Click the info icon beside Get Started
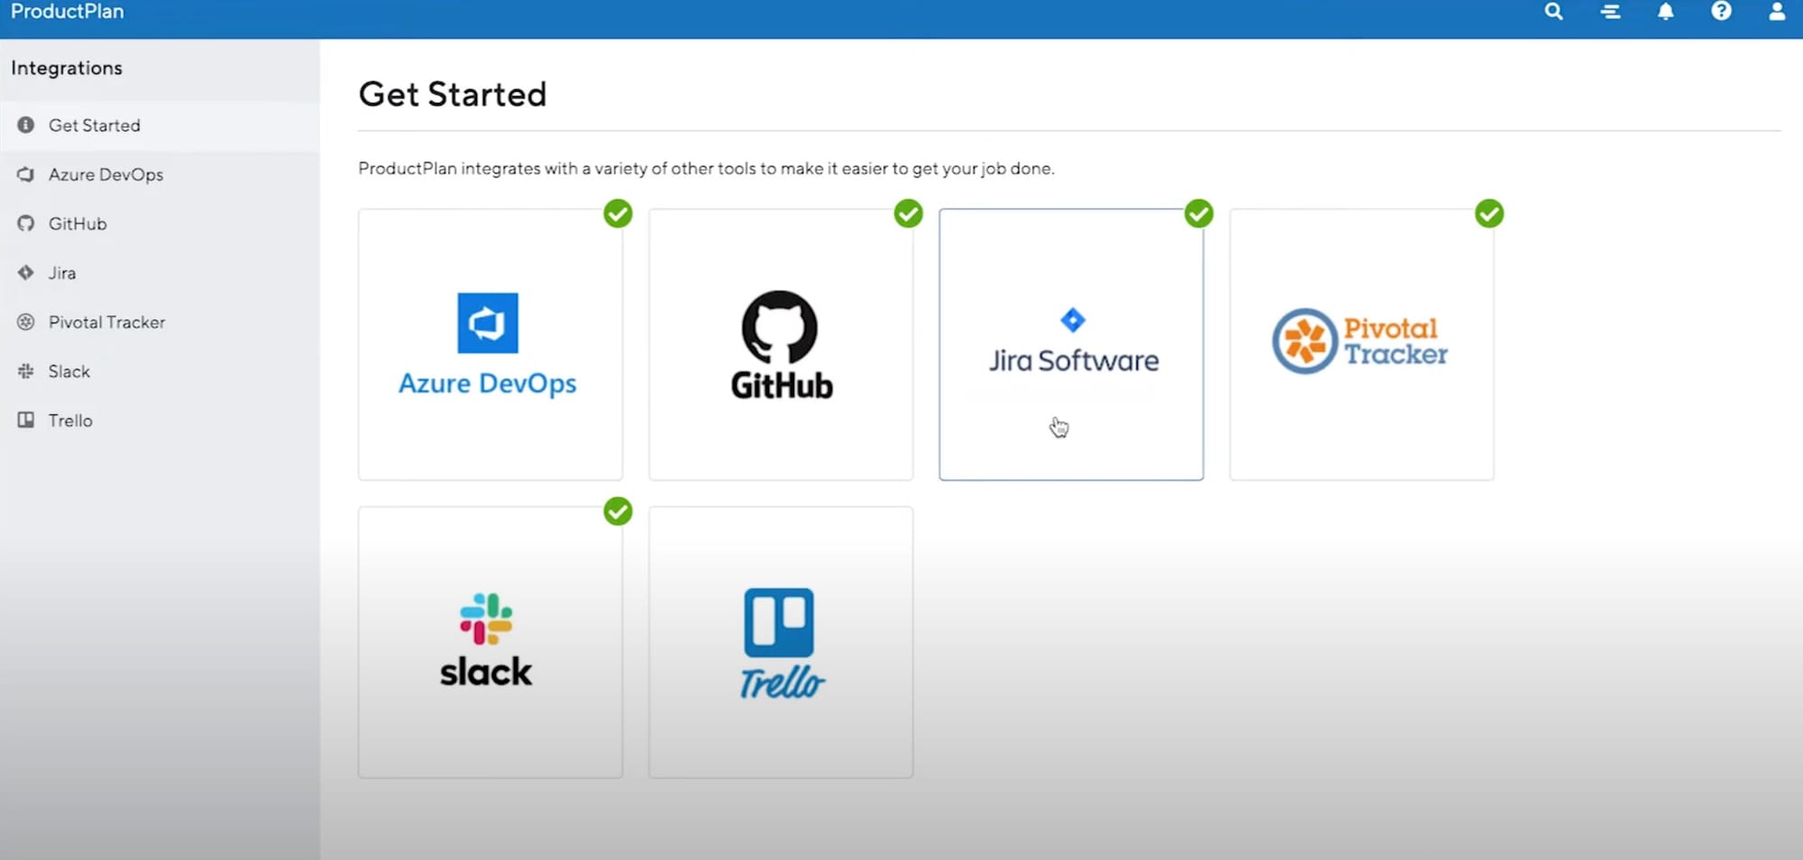Screen dimensions: 1803x860 (26, 125)
